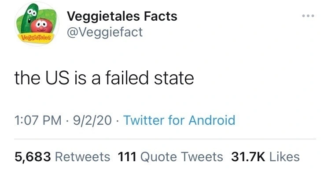Click the 111 quote count number
This screenshot has height=170, width=324.
(127, 156)
